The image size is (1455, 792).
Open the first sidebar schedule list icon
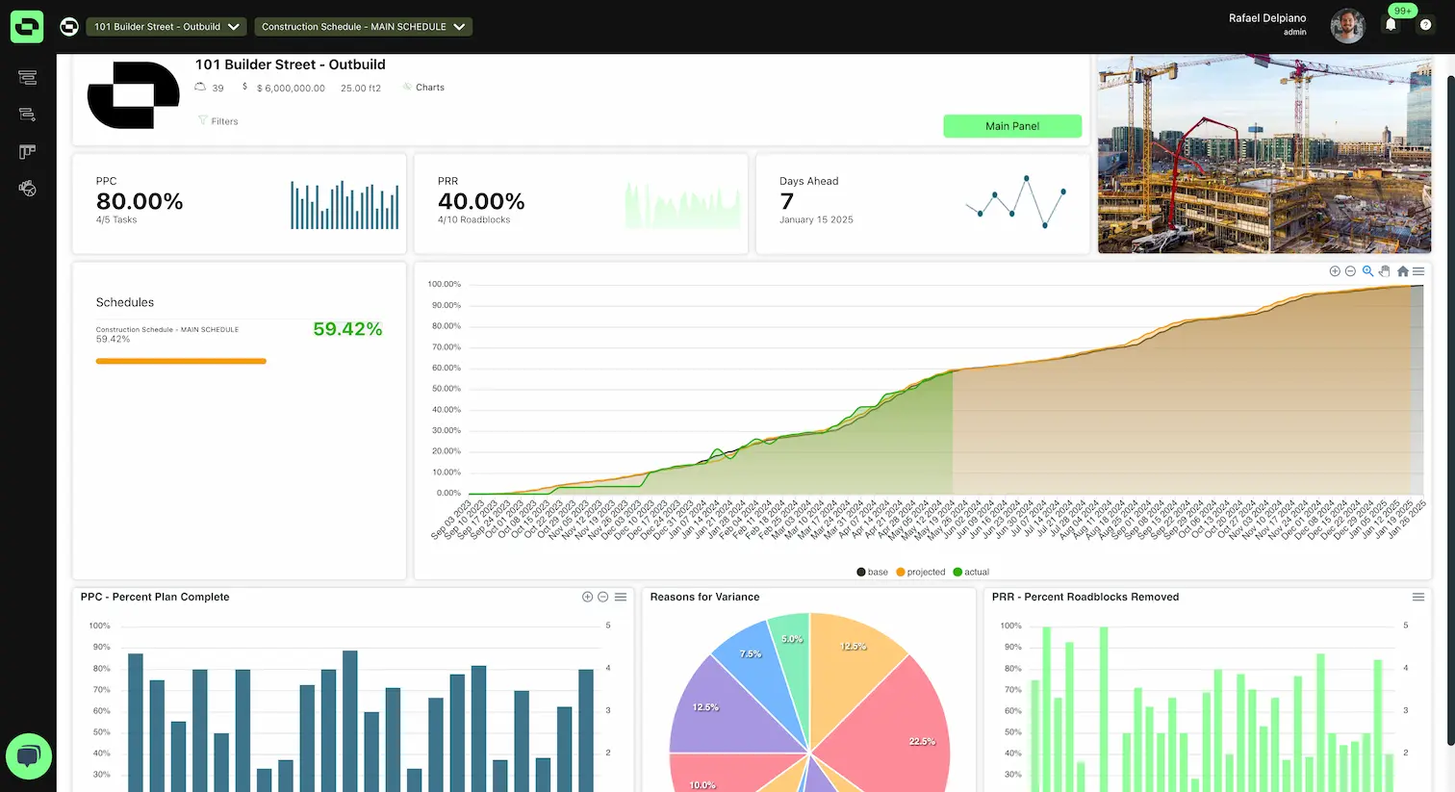[x=27, y=77]
